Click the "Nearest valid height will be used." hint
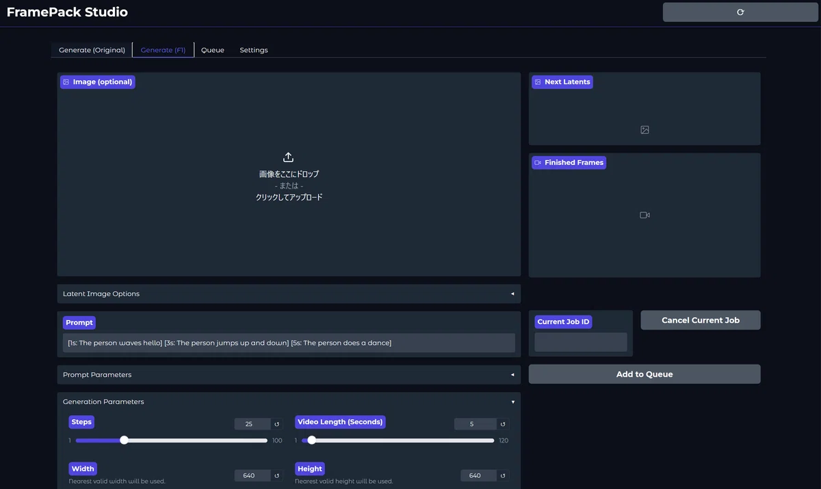This screenshot has width=821, height=489. (x=344, y=481)
